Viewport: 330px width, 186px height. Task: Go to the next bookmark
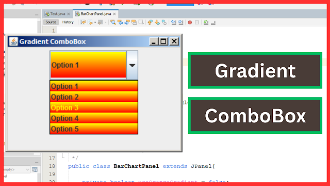click(x=157, y=22)
